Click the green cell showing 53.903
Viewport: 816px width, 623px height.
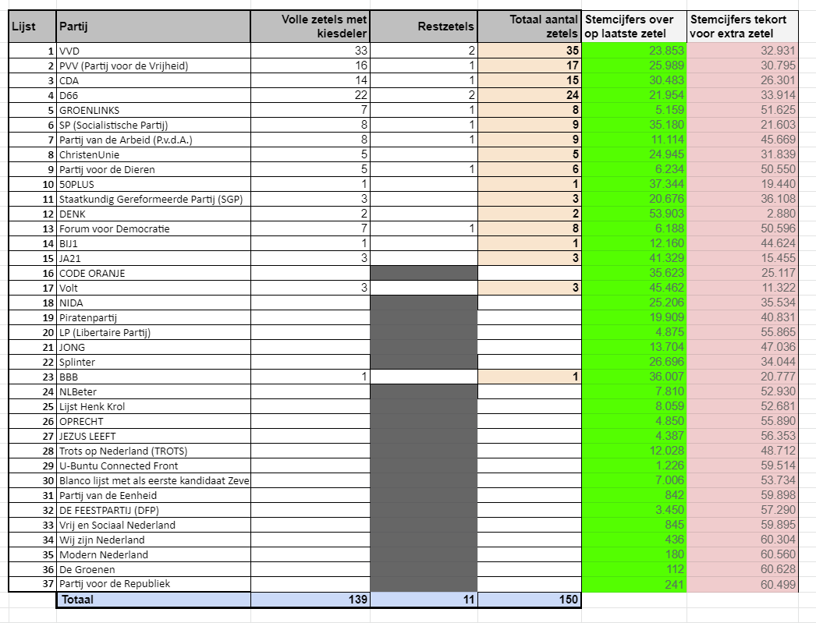(x=634, y=214)
